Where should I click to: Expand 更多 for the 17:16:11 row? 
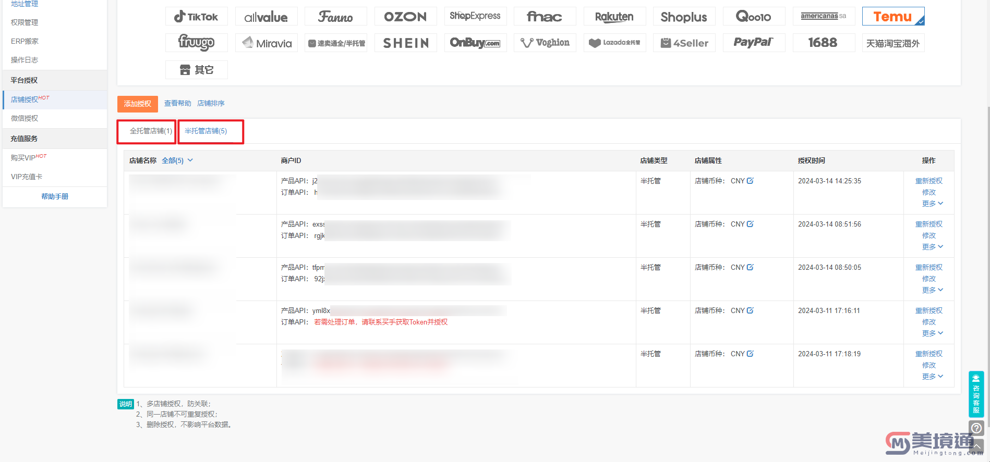coord(932,333)
